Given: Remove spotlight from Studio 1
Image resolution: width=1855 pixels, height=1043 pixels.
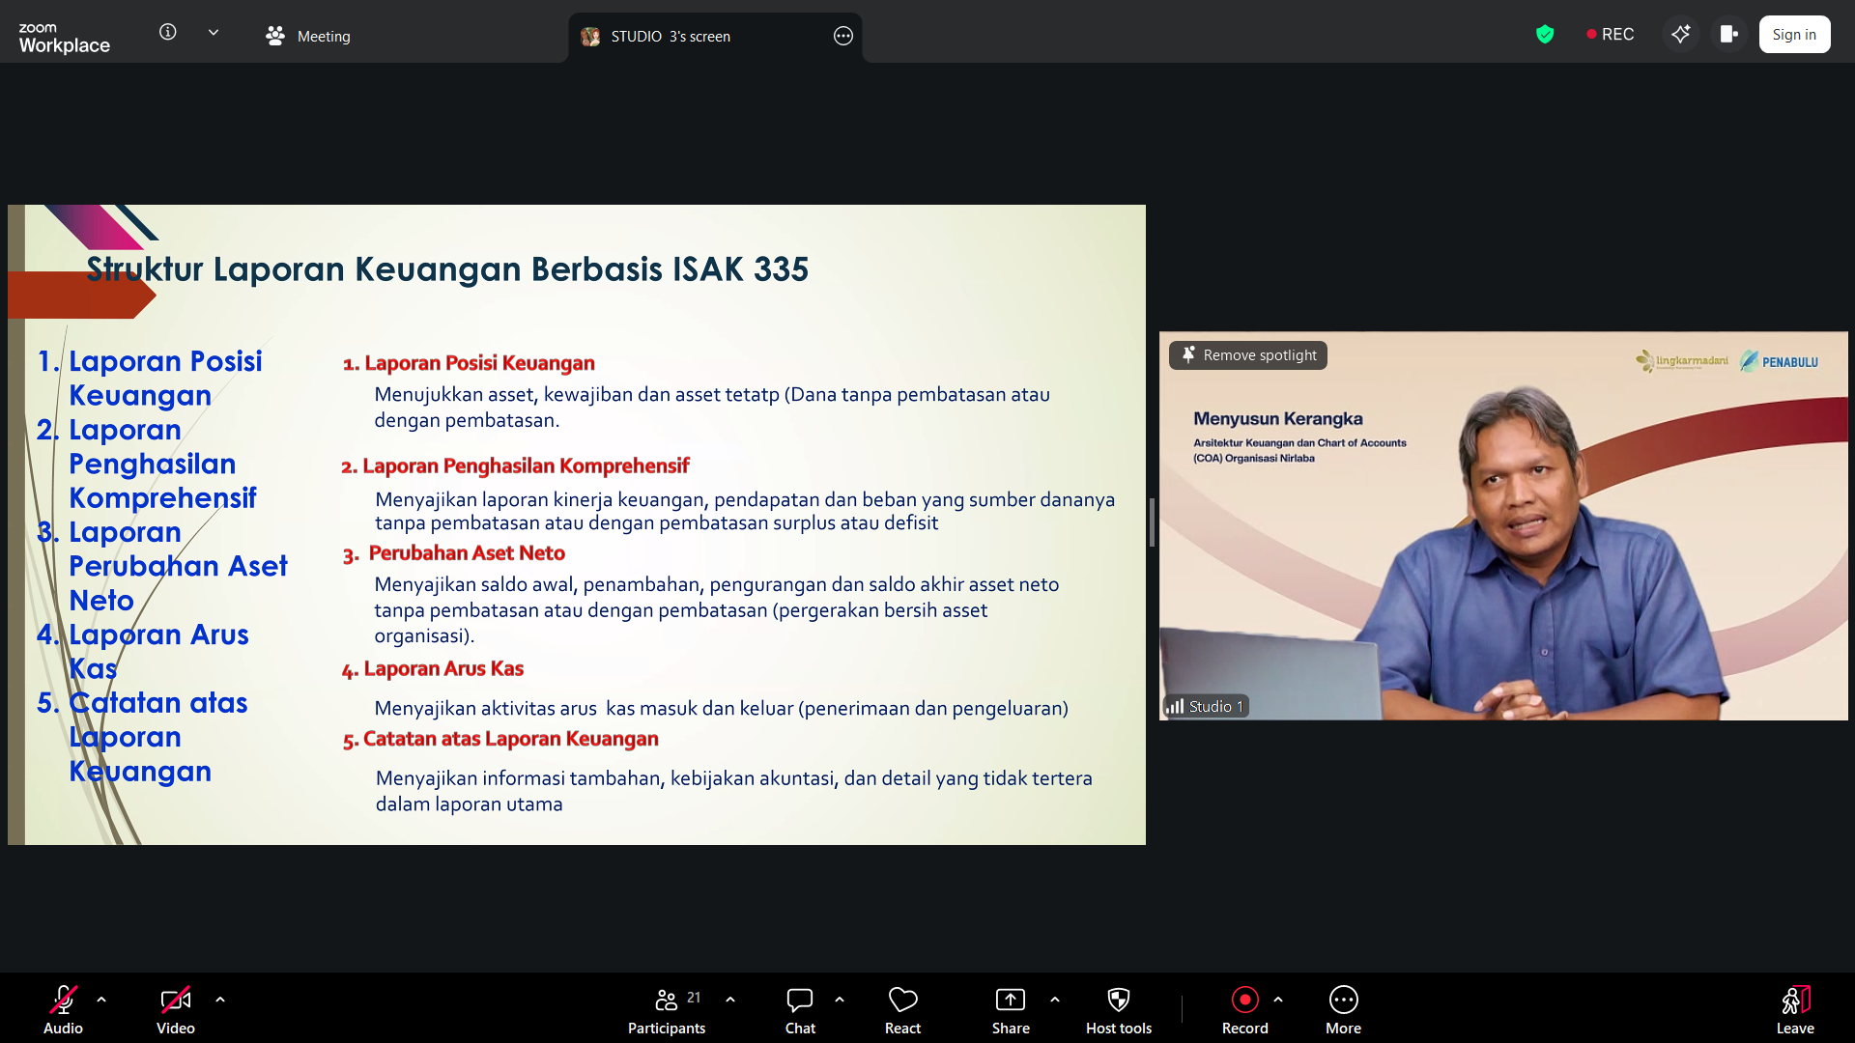Looking at the screenshot, I should pyautogui.click(x=1247, y=355).
